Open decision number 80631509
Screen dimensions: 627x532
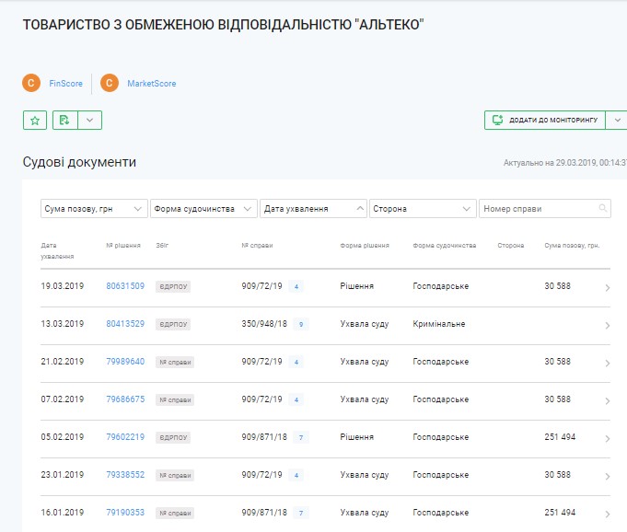[125, 286]
